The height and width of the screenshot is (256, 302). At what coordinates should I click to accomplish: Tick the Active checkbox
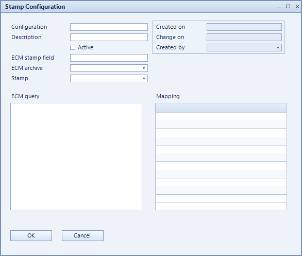(x=73, y=47)
